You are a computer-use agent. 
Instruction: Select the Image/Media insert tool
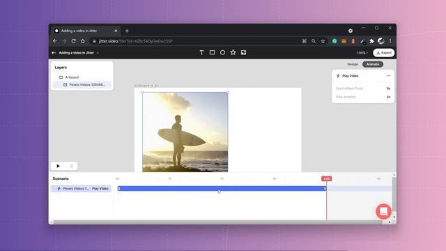click(x=243, y=53)
